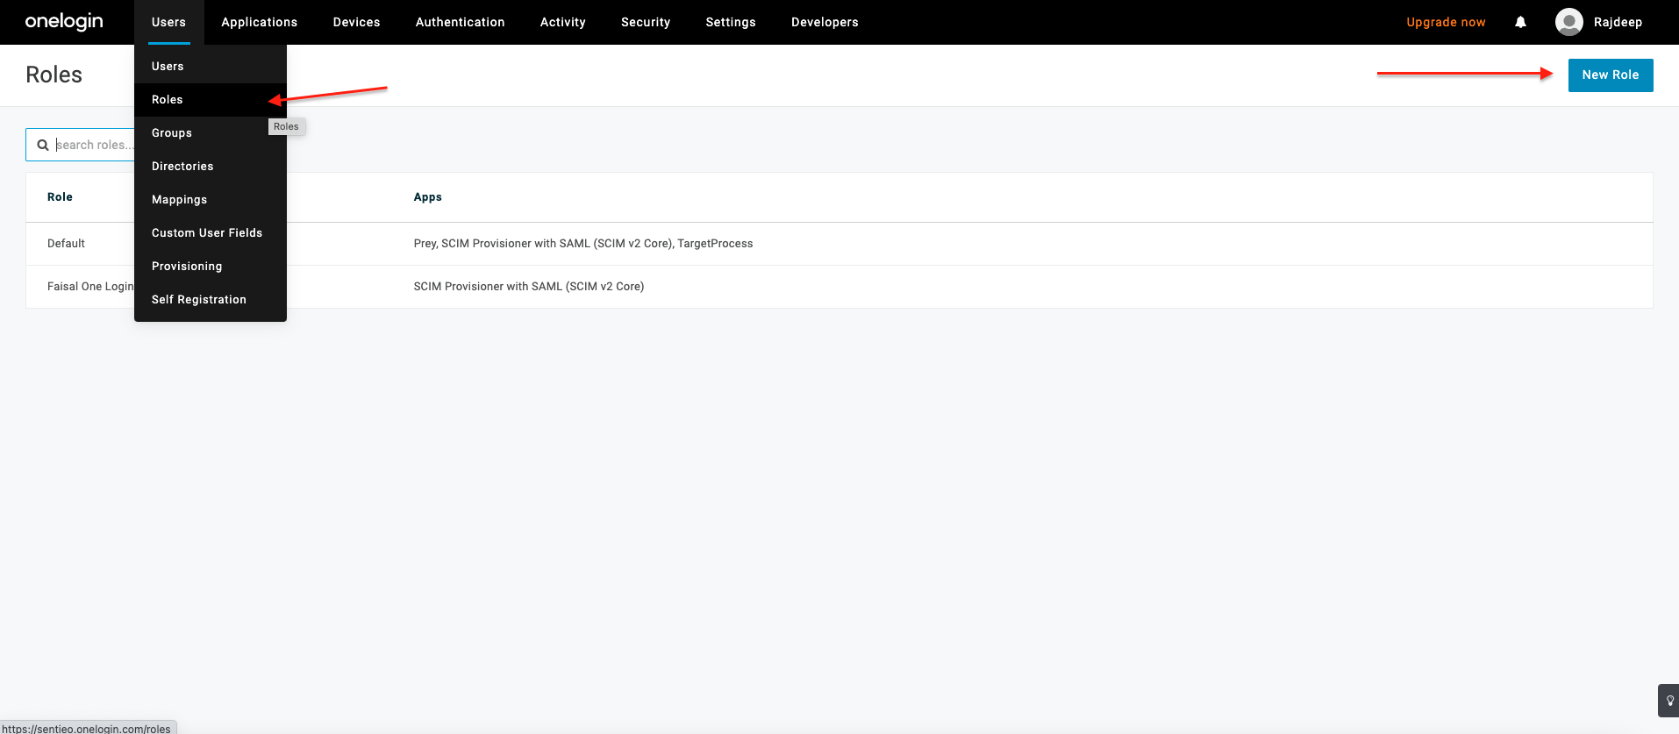Click the New Role button
The width and height of the screenshot is (1679, 734).
1610,75
